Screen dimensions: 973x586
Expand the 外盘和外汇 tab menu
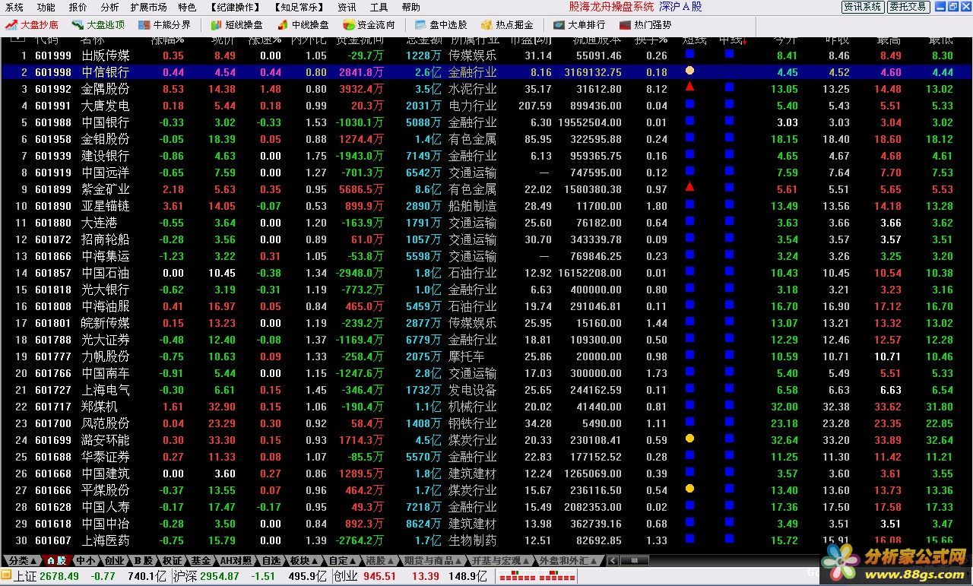click(569, 560)
